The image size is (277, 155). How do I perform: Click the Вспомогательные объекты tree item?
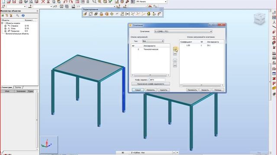[17, 34]
